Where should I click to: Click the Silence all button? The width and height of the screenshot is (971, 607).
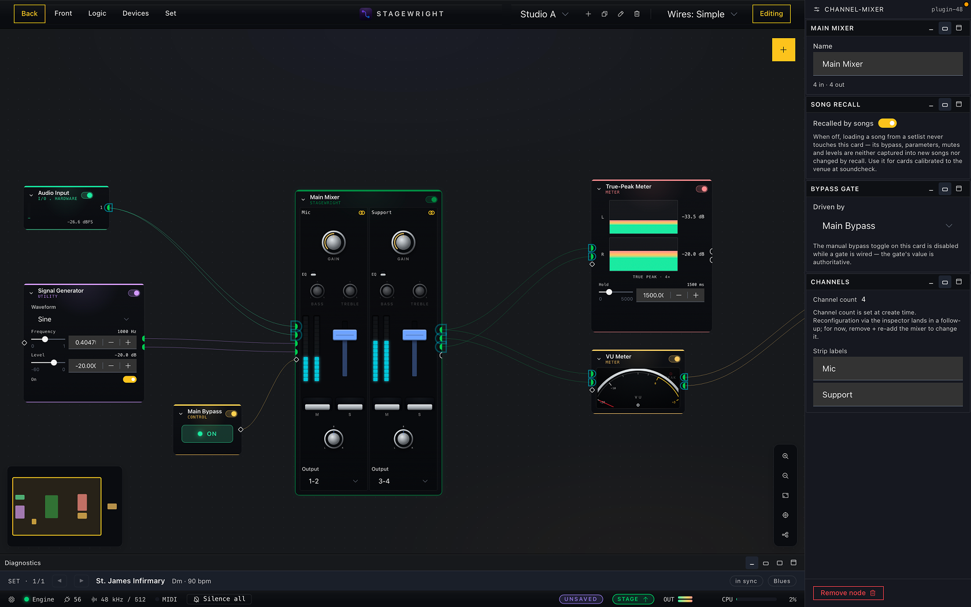(x=219, y=599)
